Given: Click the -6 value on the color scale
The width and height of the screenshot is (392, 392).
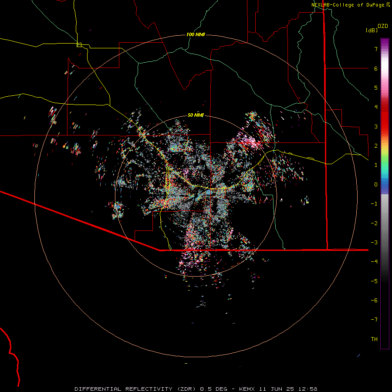Looking at the screenshot, I should (374, 301).
